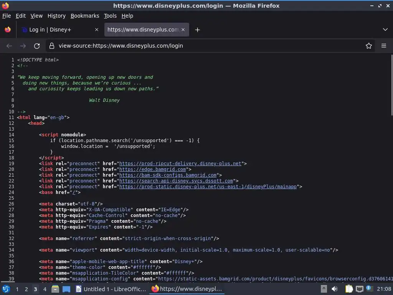Open the Help menu
This screenshot has width=393, height=295.
tap(127, 16)
